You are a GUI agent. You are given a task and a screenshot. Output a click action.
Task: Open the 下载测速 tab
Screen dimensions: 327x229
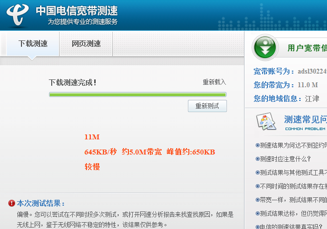coord(33,44)
